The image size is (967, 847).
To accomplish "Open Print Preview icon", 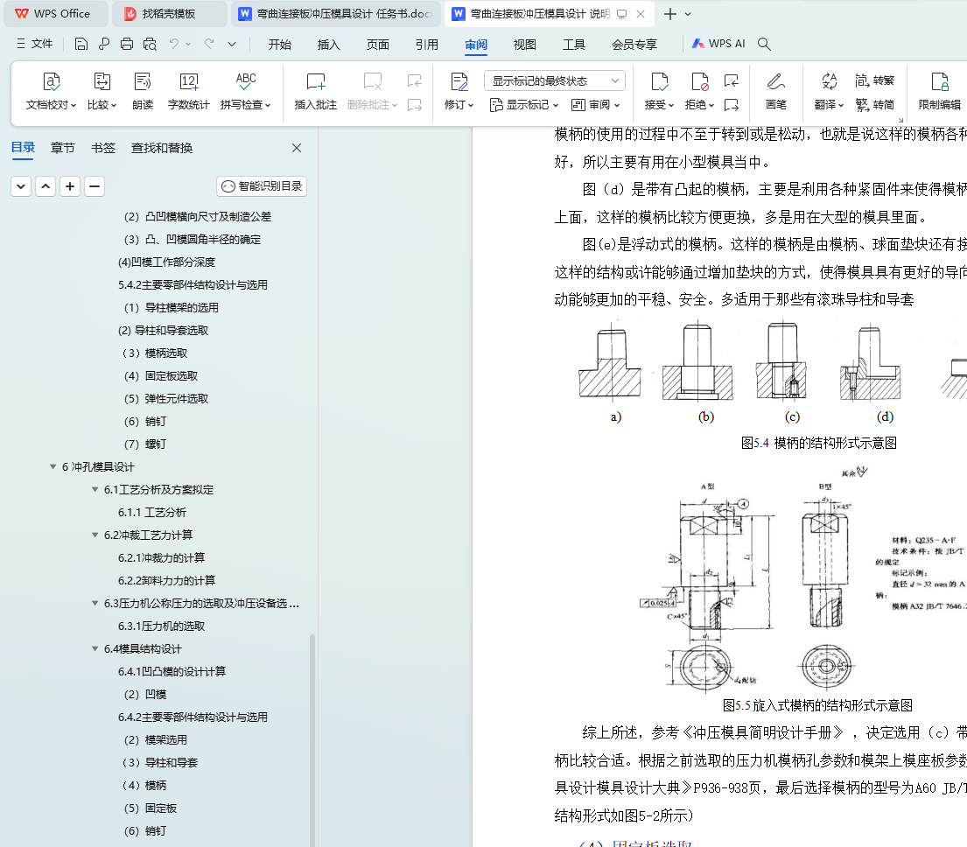I will pyautogui.click(x=150, y=44).
